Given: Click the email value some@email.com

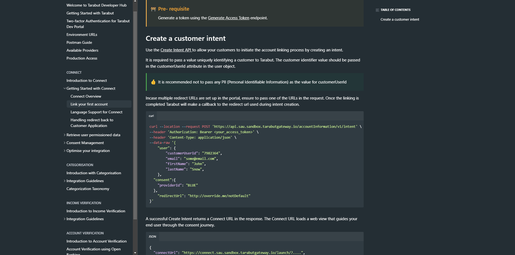Looking at the screenshot, I should [x=200, y=159].
